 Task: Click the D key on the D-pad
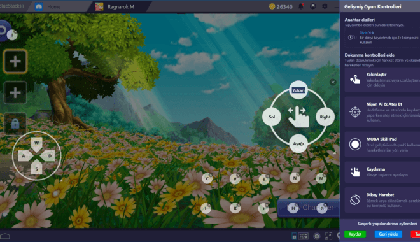point(49,155)
